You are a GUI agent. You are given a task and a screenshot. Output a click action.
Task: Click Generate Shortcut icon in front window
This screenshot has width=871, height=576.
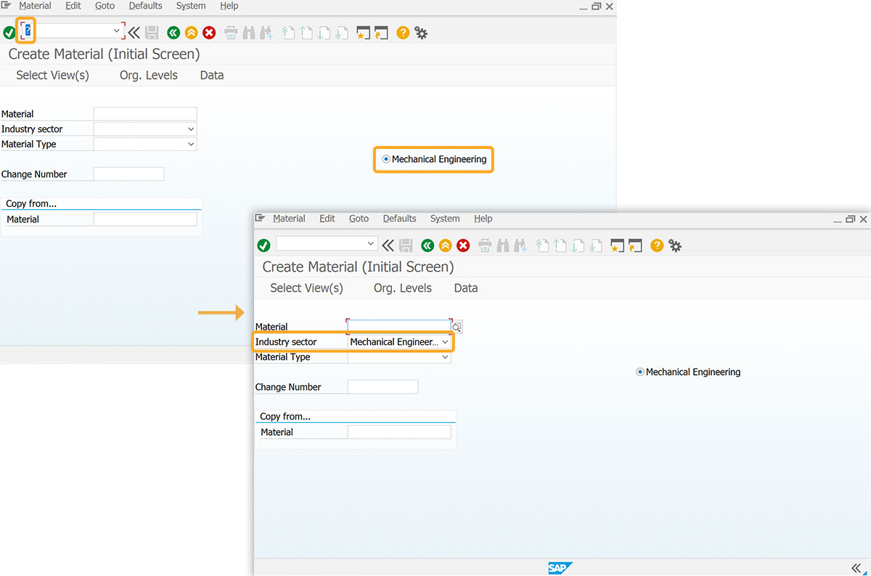[x=635, y=246]
